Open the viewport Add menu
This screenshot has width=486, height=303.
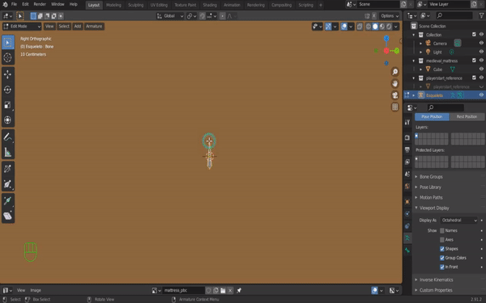coord(78,27)
